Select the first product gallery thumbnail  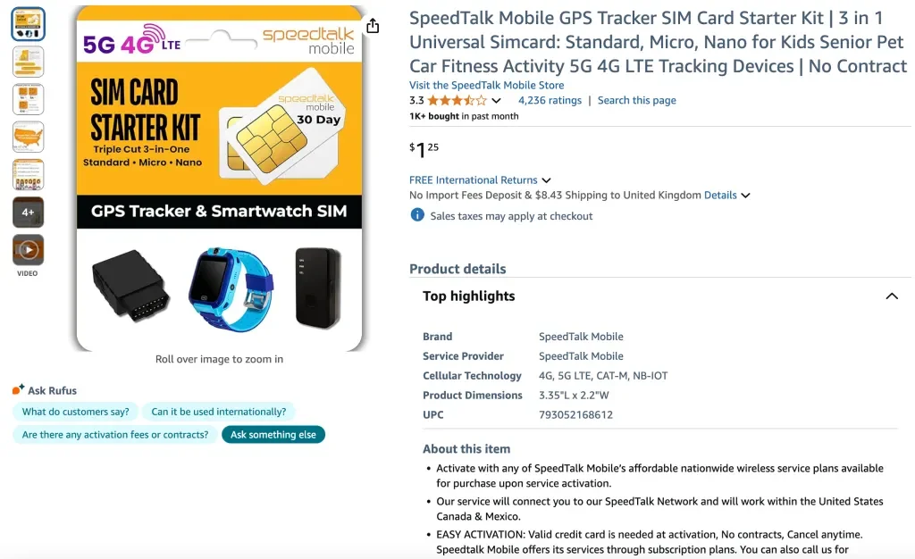[x=28, y=23]
